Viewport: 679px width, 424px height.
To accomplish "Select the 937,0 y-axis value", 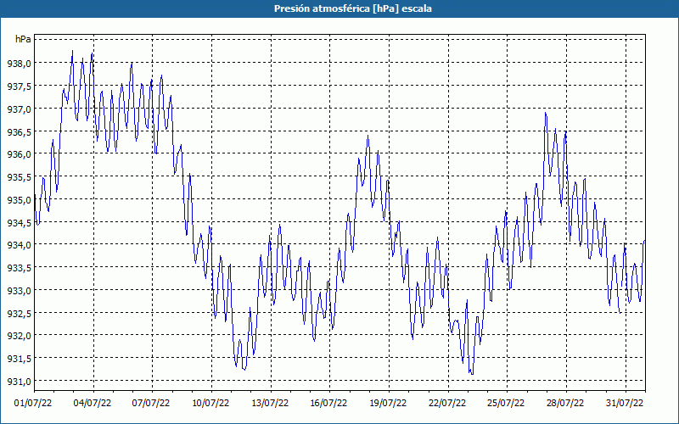I will click(19, 109).
